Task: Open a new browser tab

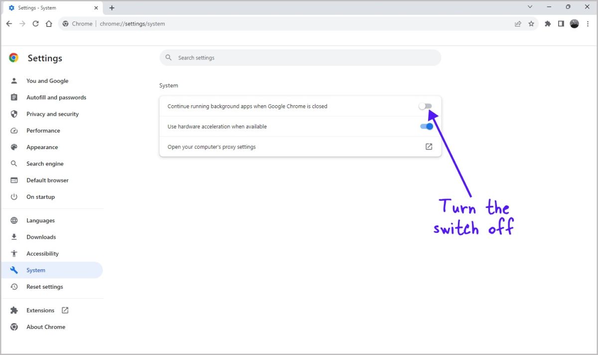Action: [112, 7]
